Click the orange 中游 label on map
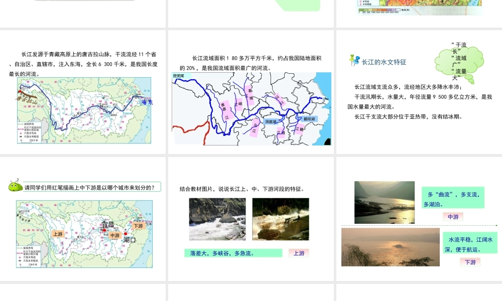 [x=114, y=235]
